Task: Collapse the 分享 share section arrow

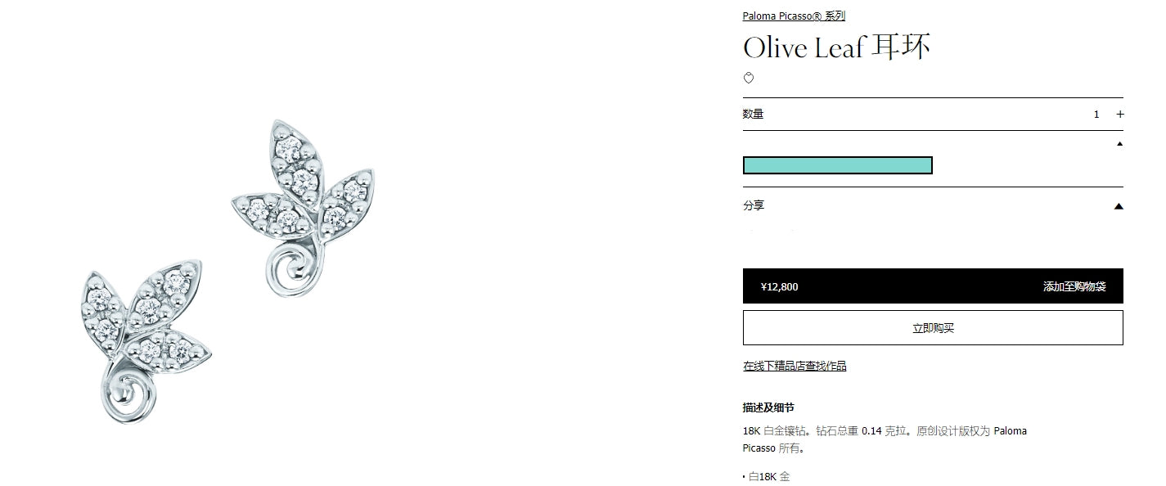Action: (x=1119, y=206)
